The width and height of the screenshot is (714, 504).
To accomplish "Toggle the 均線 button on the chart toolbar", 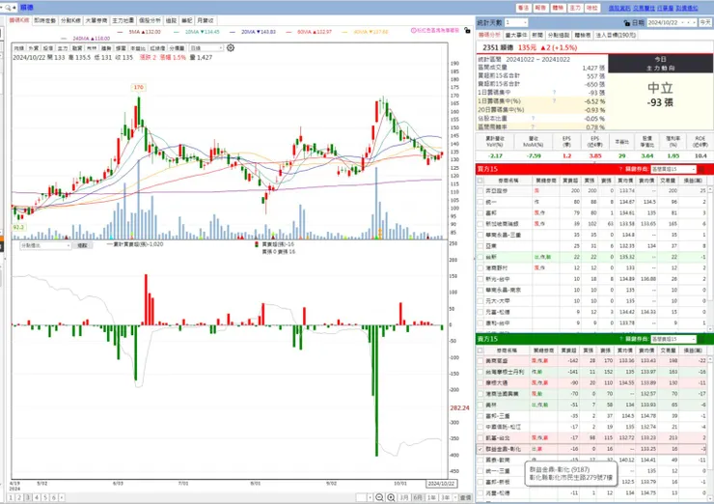I will tap(18, 48).
